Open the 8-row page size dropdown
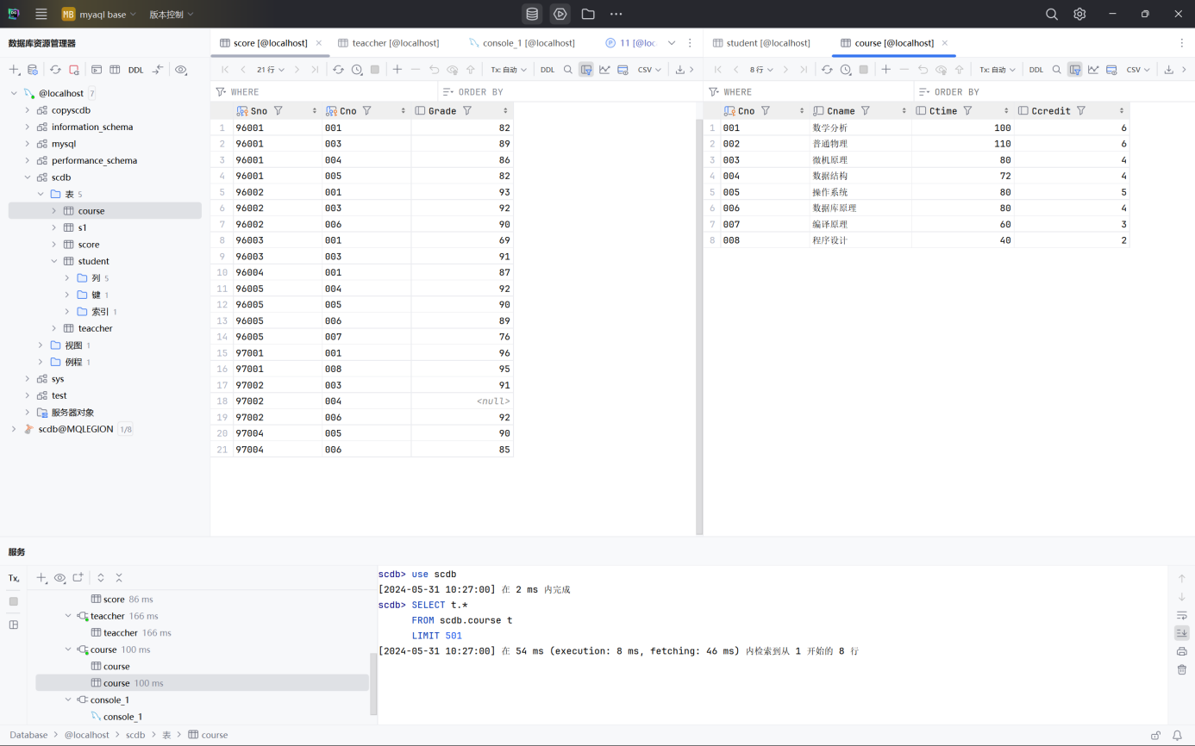 pyautogui.click(x=761, y=70)
